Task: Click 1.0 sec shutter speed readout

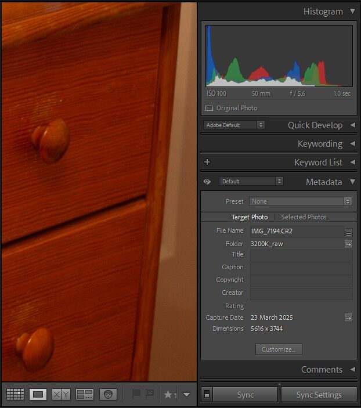Action: click(342, 93)
